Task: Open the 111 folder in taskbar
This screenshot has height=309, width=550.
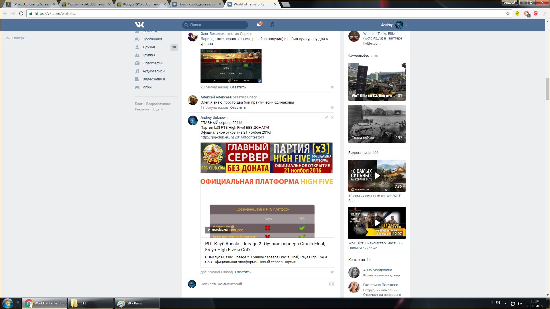Action: tap(91, 303)
